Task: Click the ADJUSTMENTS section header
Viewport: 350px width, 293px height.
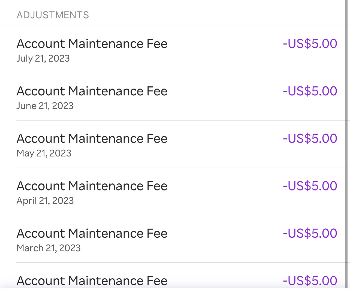Action: click(53, 15)
